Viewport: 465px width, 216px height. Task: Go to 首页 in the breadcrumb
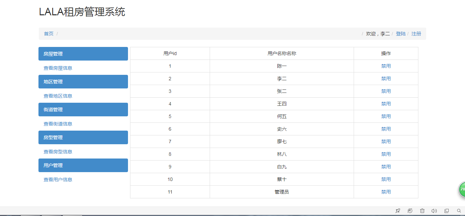point(49,34)
